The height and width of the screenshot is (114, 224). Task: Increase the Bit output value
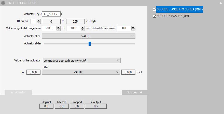coord(38,20)
